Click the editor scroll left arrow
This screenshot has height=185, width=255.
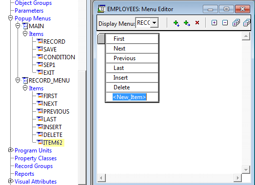pyautogui.click(x=101, y=178)
